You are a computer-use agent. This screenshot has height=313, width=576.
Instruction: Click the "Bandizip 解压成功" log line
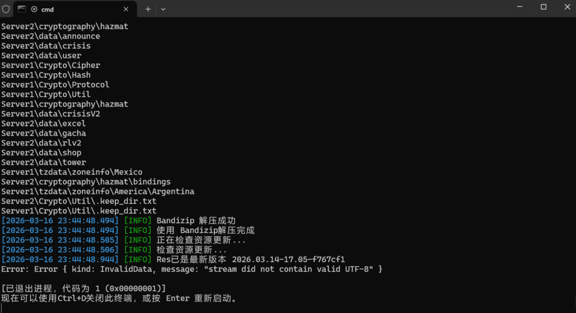(x=196, y=220)
